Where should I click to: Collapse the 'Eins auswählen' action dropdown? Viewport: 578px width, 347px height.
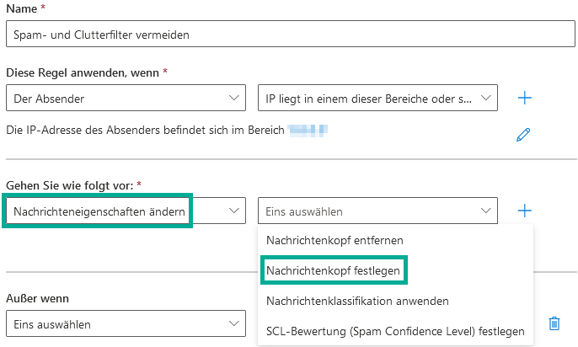(x=377, y=211)
